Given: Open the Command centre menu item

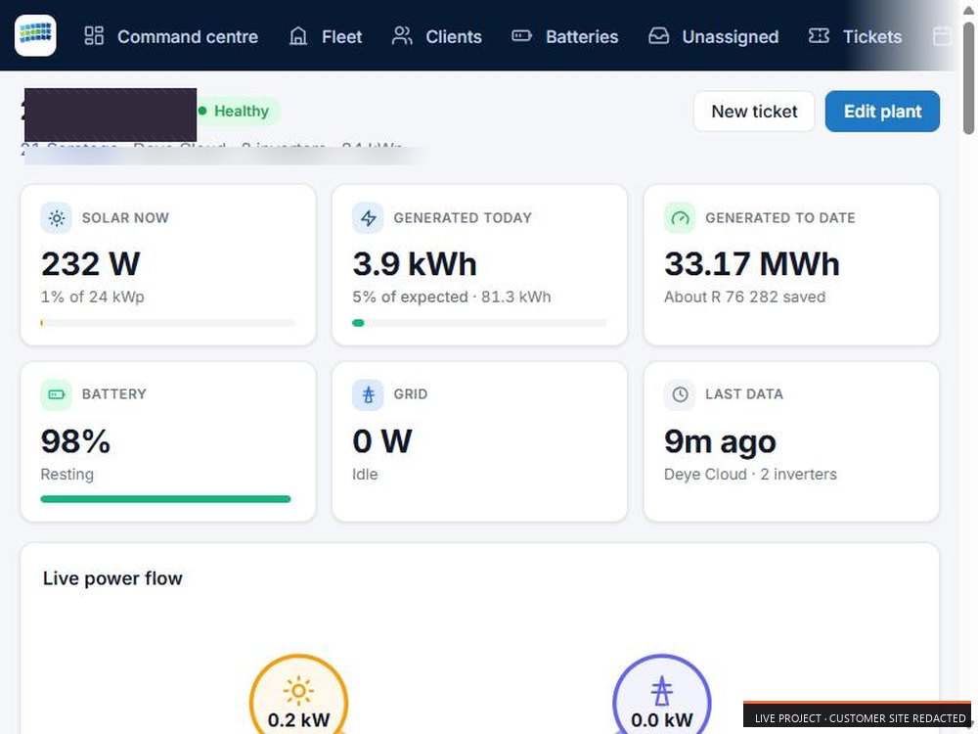Looking at the screenshot, I should [x=171, y=36].
